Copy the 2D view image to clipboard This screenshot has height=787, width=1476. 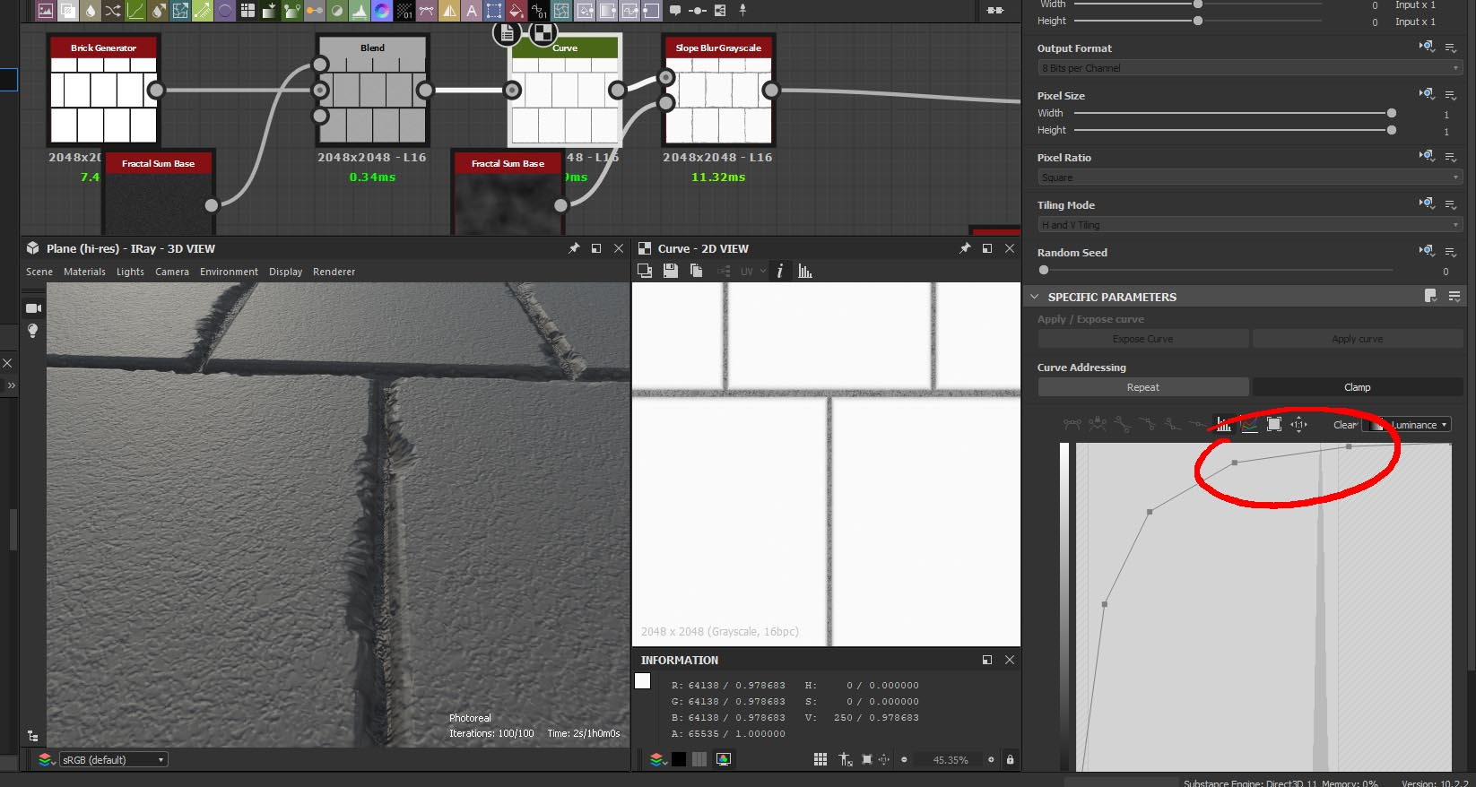pos(696,271)
